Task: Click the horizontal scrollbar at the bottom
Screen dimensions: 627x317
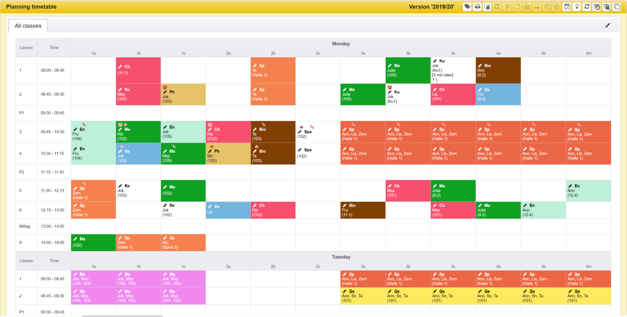Action: pyautogui.click(x=122, y=315)
